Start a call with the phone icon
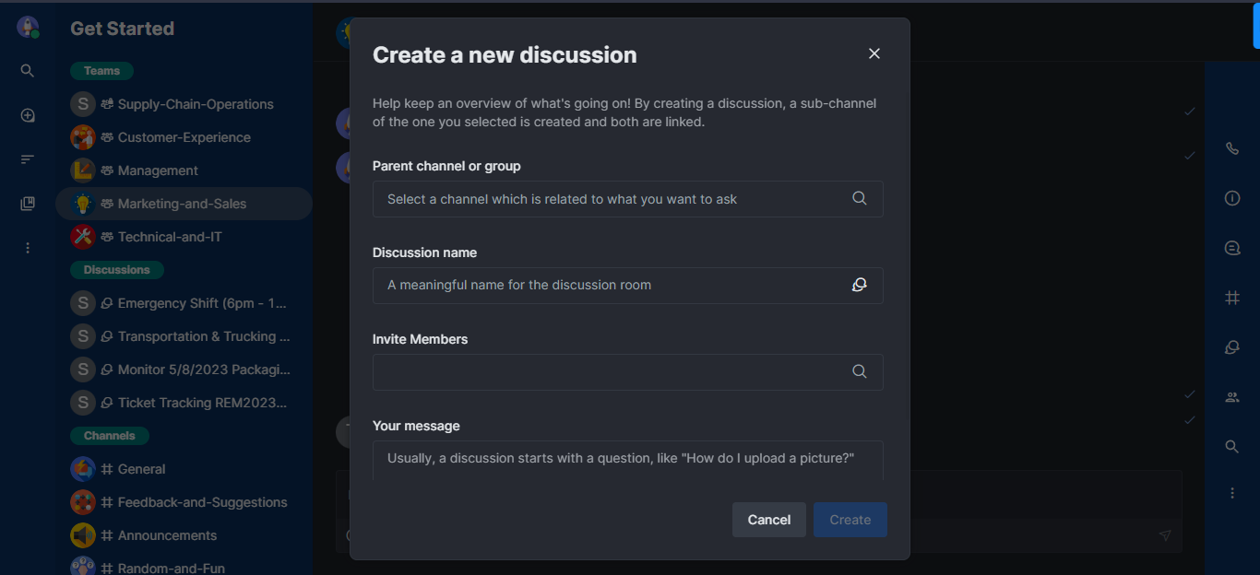The height and width of the screenshot is (575, 1260). click(x=1231, y=148)
